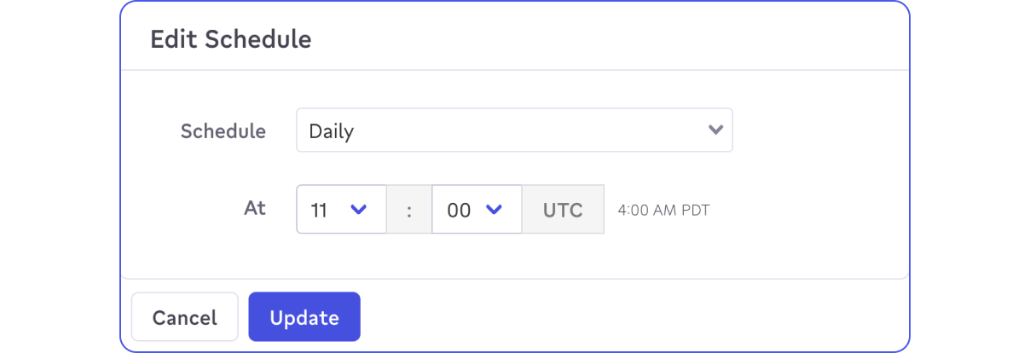1030x353 pixels.
Task: Click the 11 hour value text
Action: [x=319, y=211]
